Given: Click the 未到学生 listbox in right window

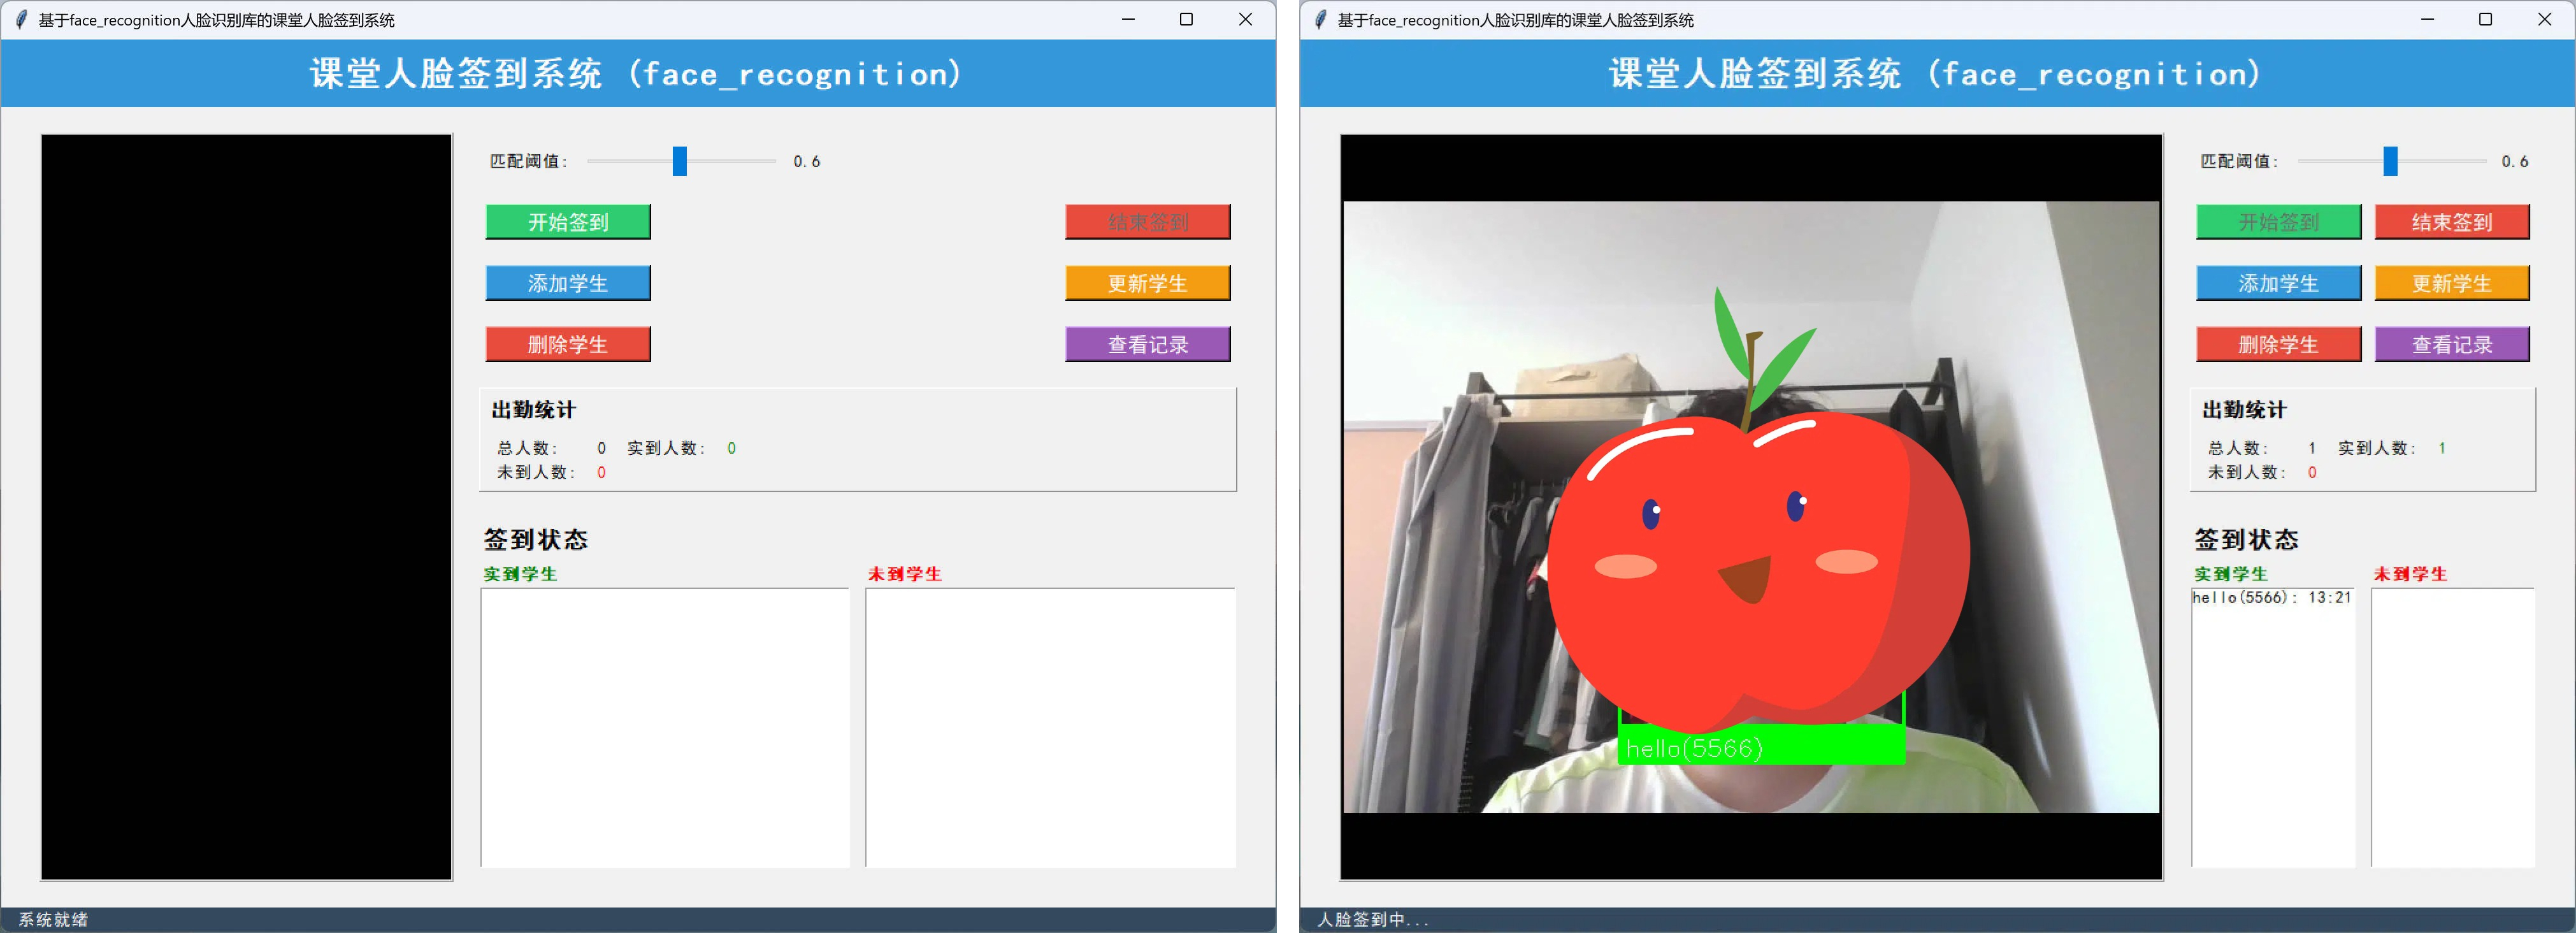Looking at the screenshot, I should tap(2453, 727).
